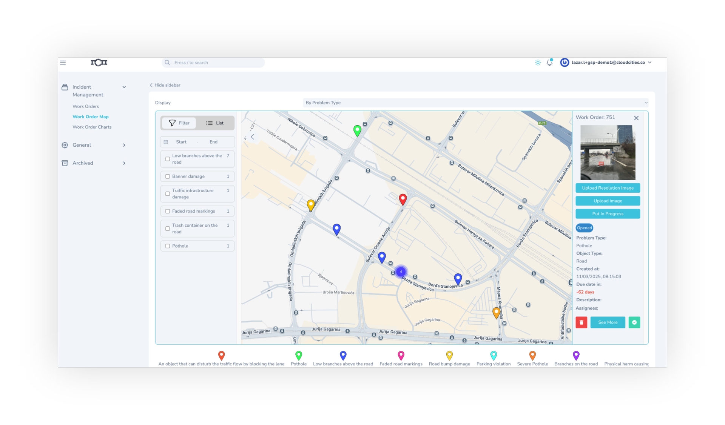The height and width of the screenshot is (425, 725).
Task: Open notifications via the bell icon
Action: click(x=549, y=63)
